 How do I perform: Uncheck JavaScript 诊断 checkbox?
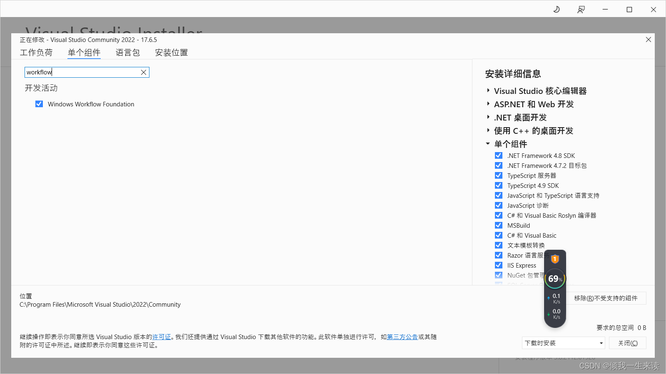point(499,205)
